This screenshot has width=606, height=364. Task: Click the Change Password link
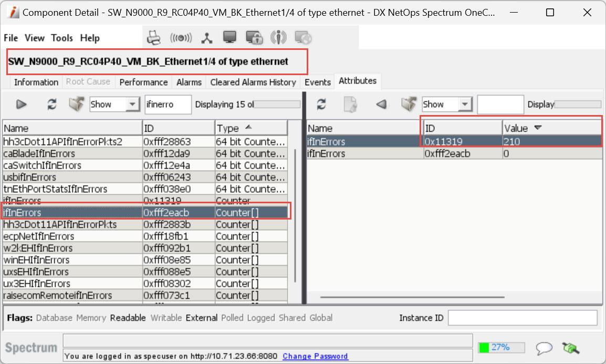click(315, 356)
